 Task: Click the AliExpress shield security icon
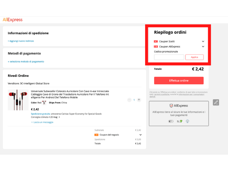[x=171, y=106]
